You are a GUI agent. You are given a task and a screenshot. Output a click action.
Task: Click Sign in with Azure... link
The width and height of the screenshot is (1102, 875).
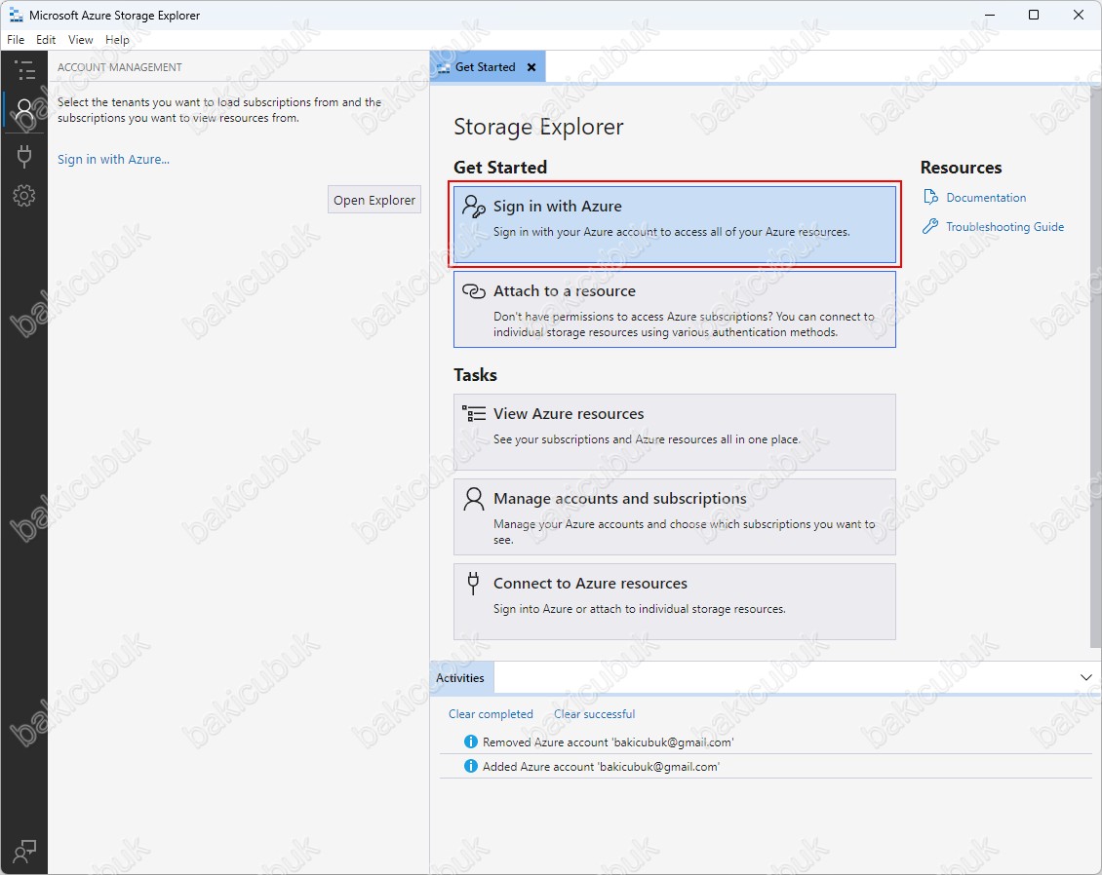point(113,160)
